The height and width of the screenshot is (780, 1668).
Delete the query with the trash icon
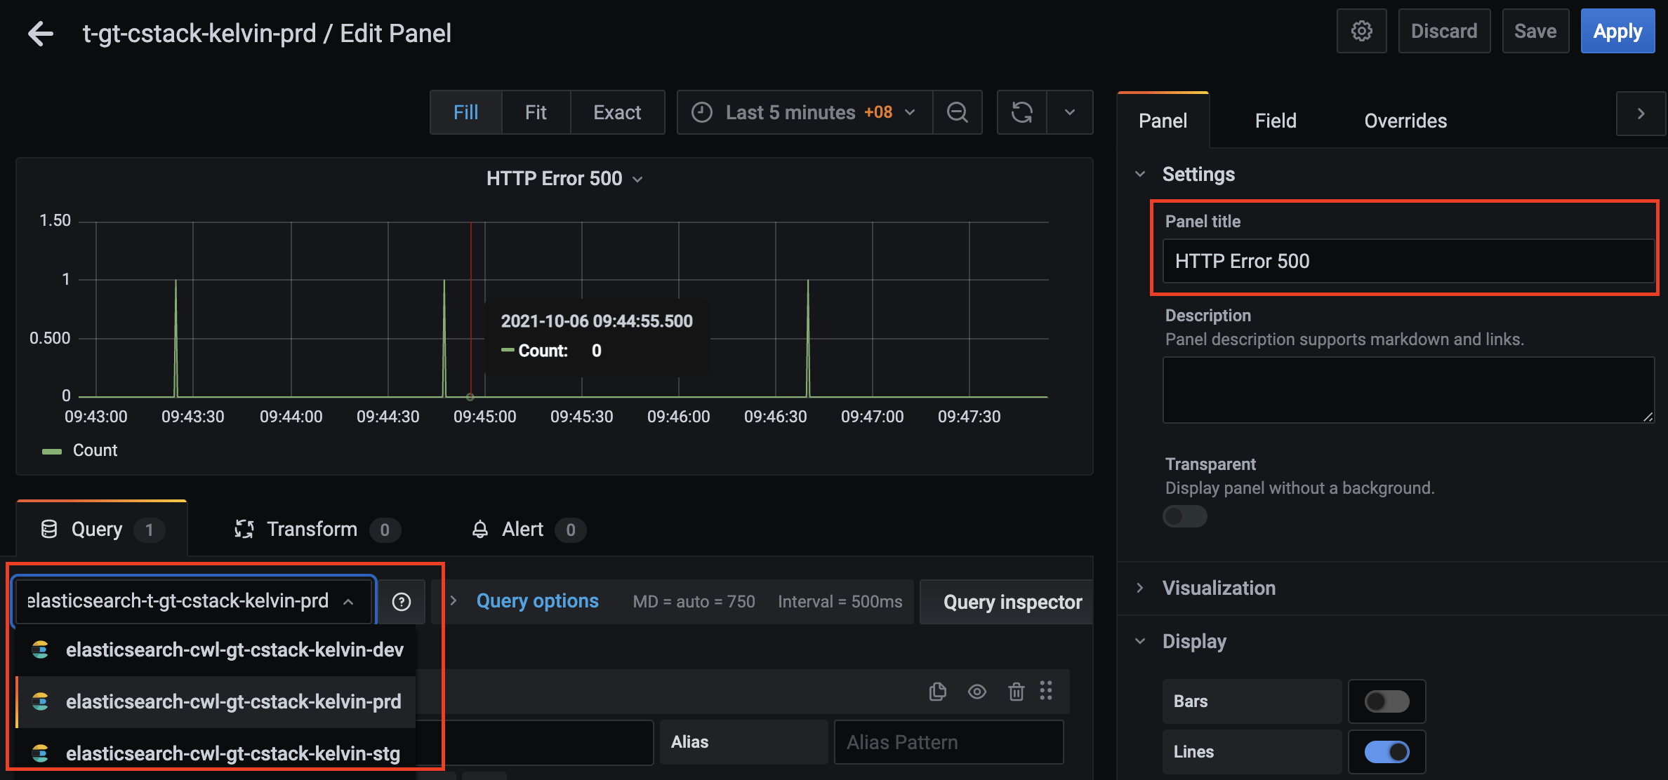coord(1016,692)
